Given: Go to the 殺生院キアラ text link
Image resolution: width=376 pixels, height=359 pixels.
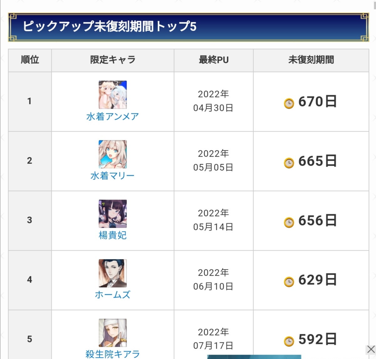Looking at the screenshot, I should tap(113, 354).
